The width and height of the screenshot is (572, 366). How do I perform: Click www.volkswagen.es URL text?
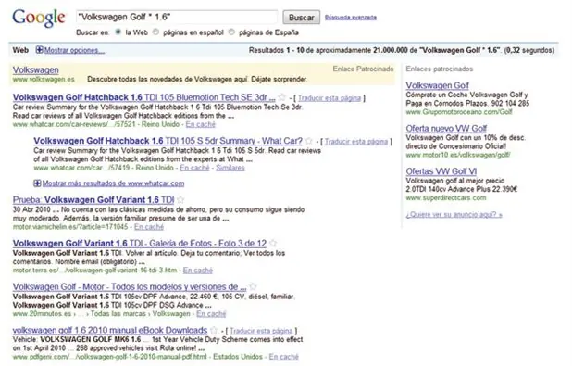tap(44, 80)
